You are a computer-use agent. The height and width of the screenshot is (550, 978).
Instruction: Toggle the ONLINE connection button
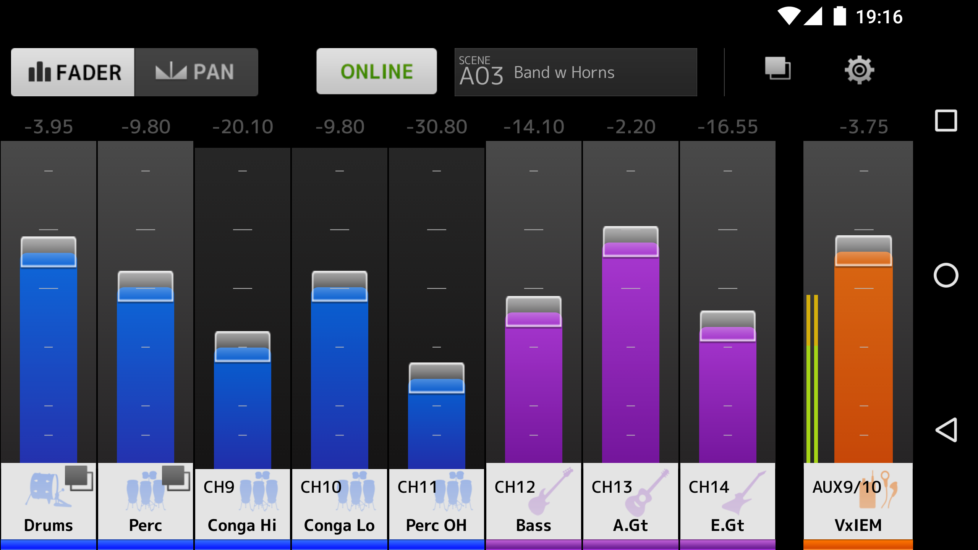376,71
